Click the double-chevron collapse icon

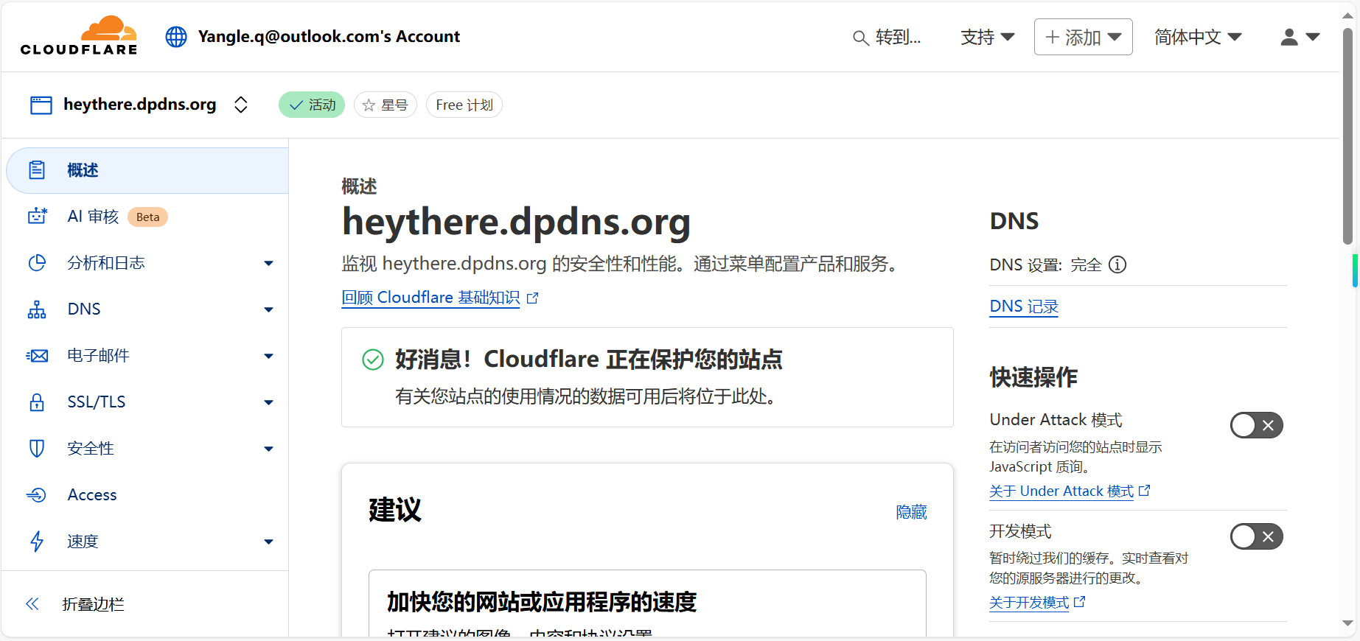pyautogui.click(x=32, y=604)
